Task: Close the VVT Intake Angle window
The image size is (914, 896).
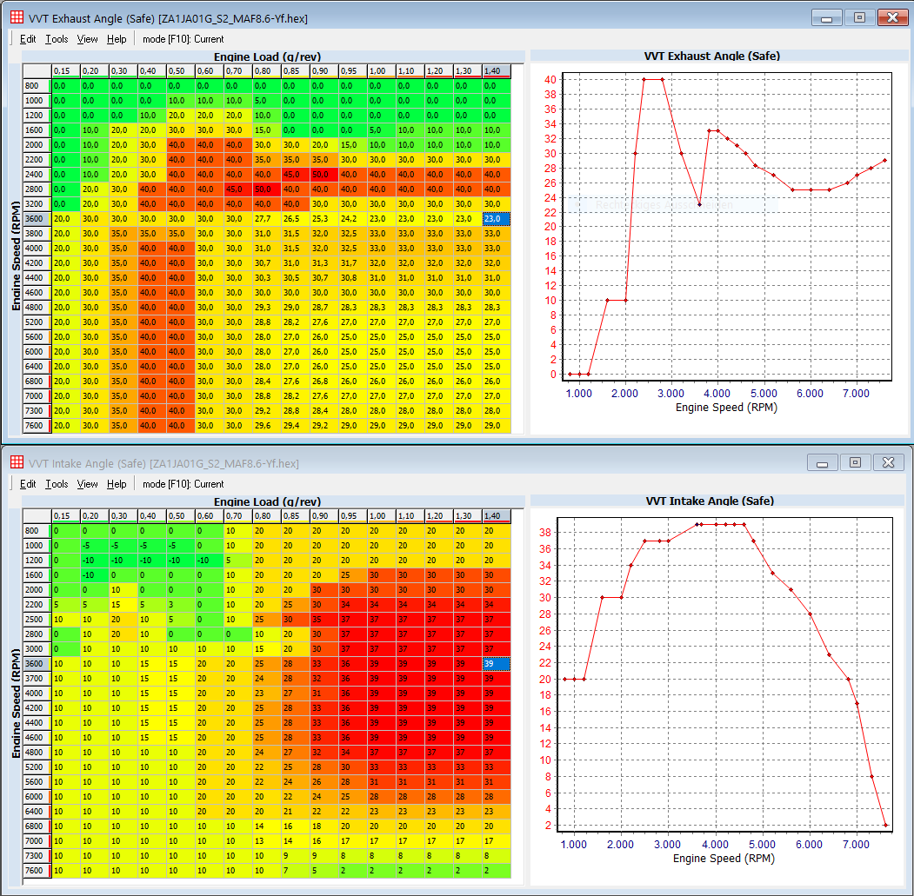Action: coord(888,462)
